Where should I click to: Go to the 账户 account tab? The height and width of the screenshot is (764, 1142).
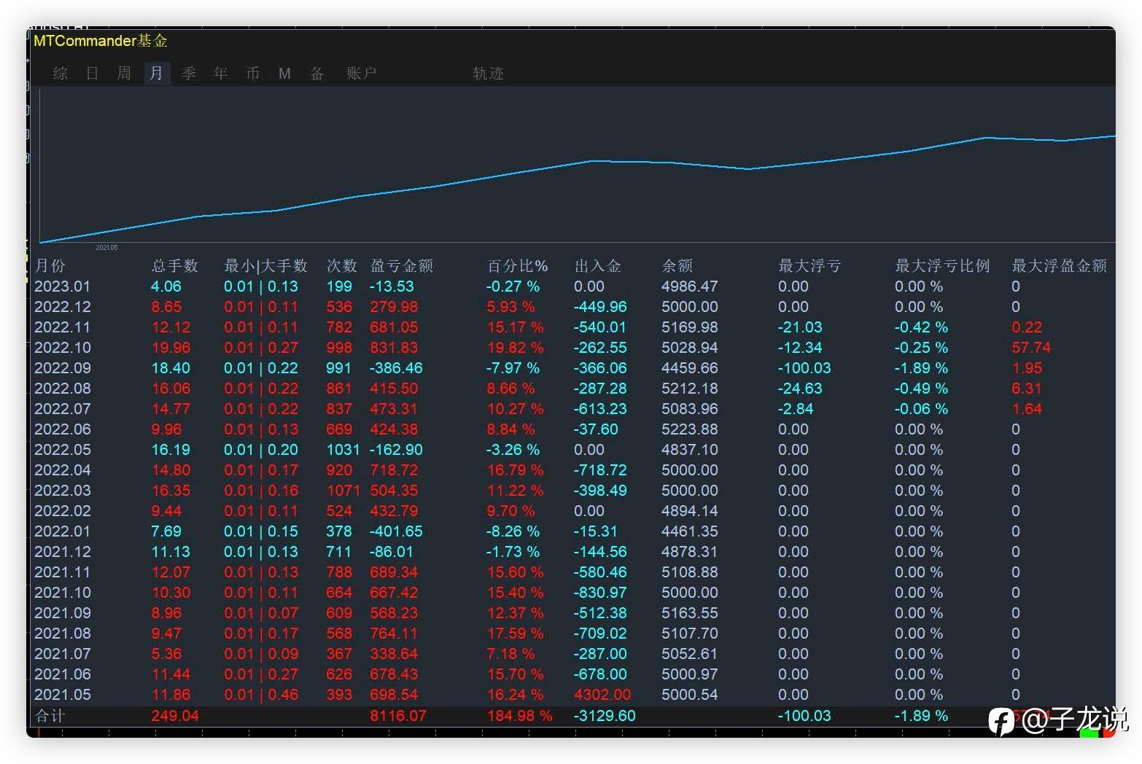click(x=361, y=73)
